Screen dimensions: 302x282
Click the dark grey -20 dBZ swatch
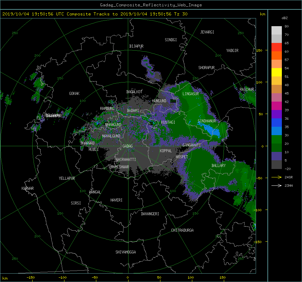[276, 165]
